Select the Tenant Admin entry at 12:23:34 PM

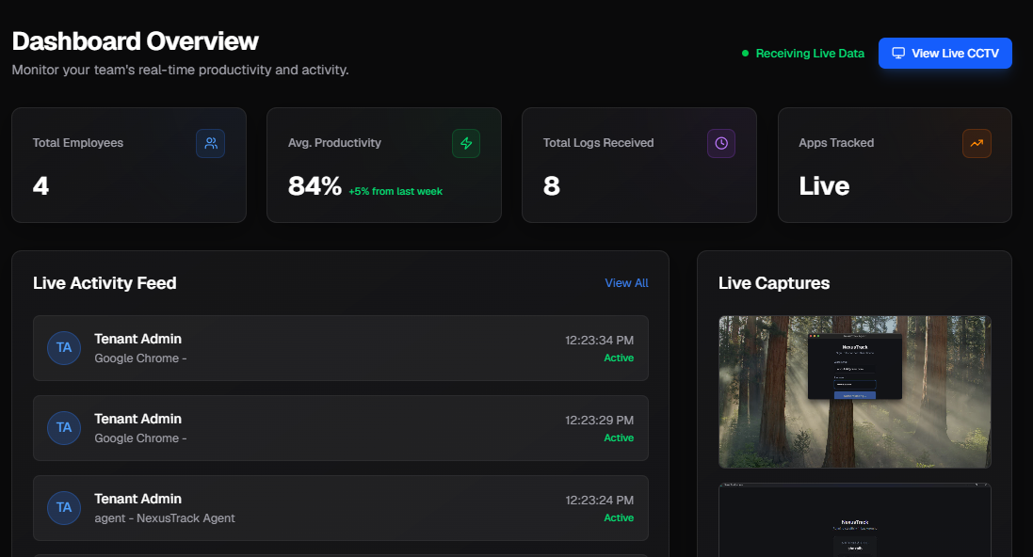click(341, 347)
